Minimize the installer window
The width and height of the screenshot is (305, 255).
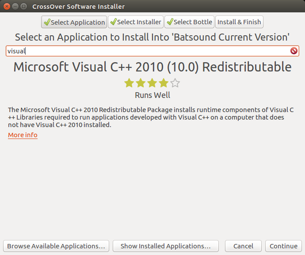tap(15, 7)
